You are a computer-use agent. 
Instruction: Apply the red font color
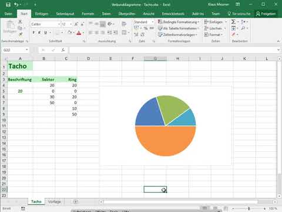(79, 33)
